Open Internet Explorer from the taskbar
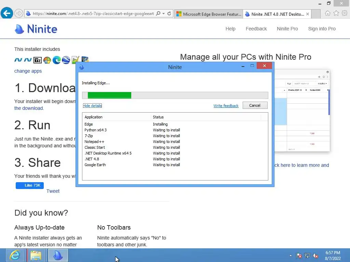 pos(15,255)
